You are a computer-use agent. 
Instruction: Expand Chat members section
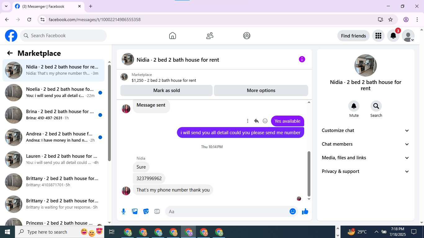pos(366,144)
